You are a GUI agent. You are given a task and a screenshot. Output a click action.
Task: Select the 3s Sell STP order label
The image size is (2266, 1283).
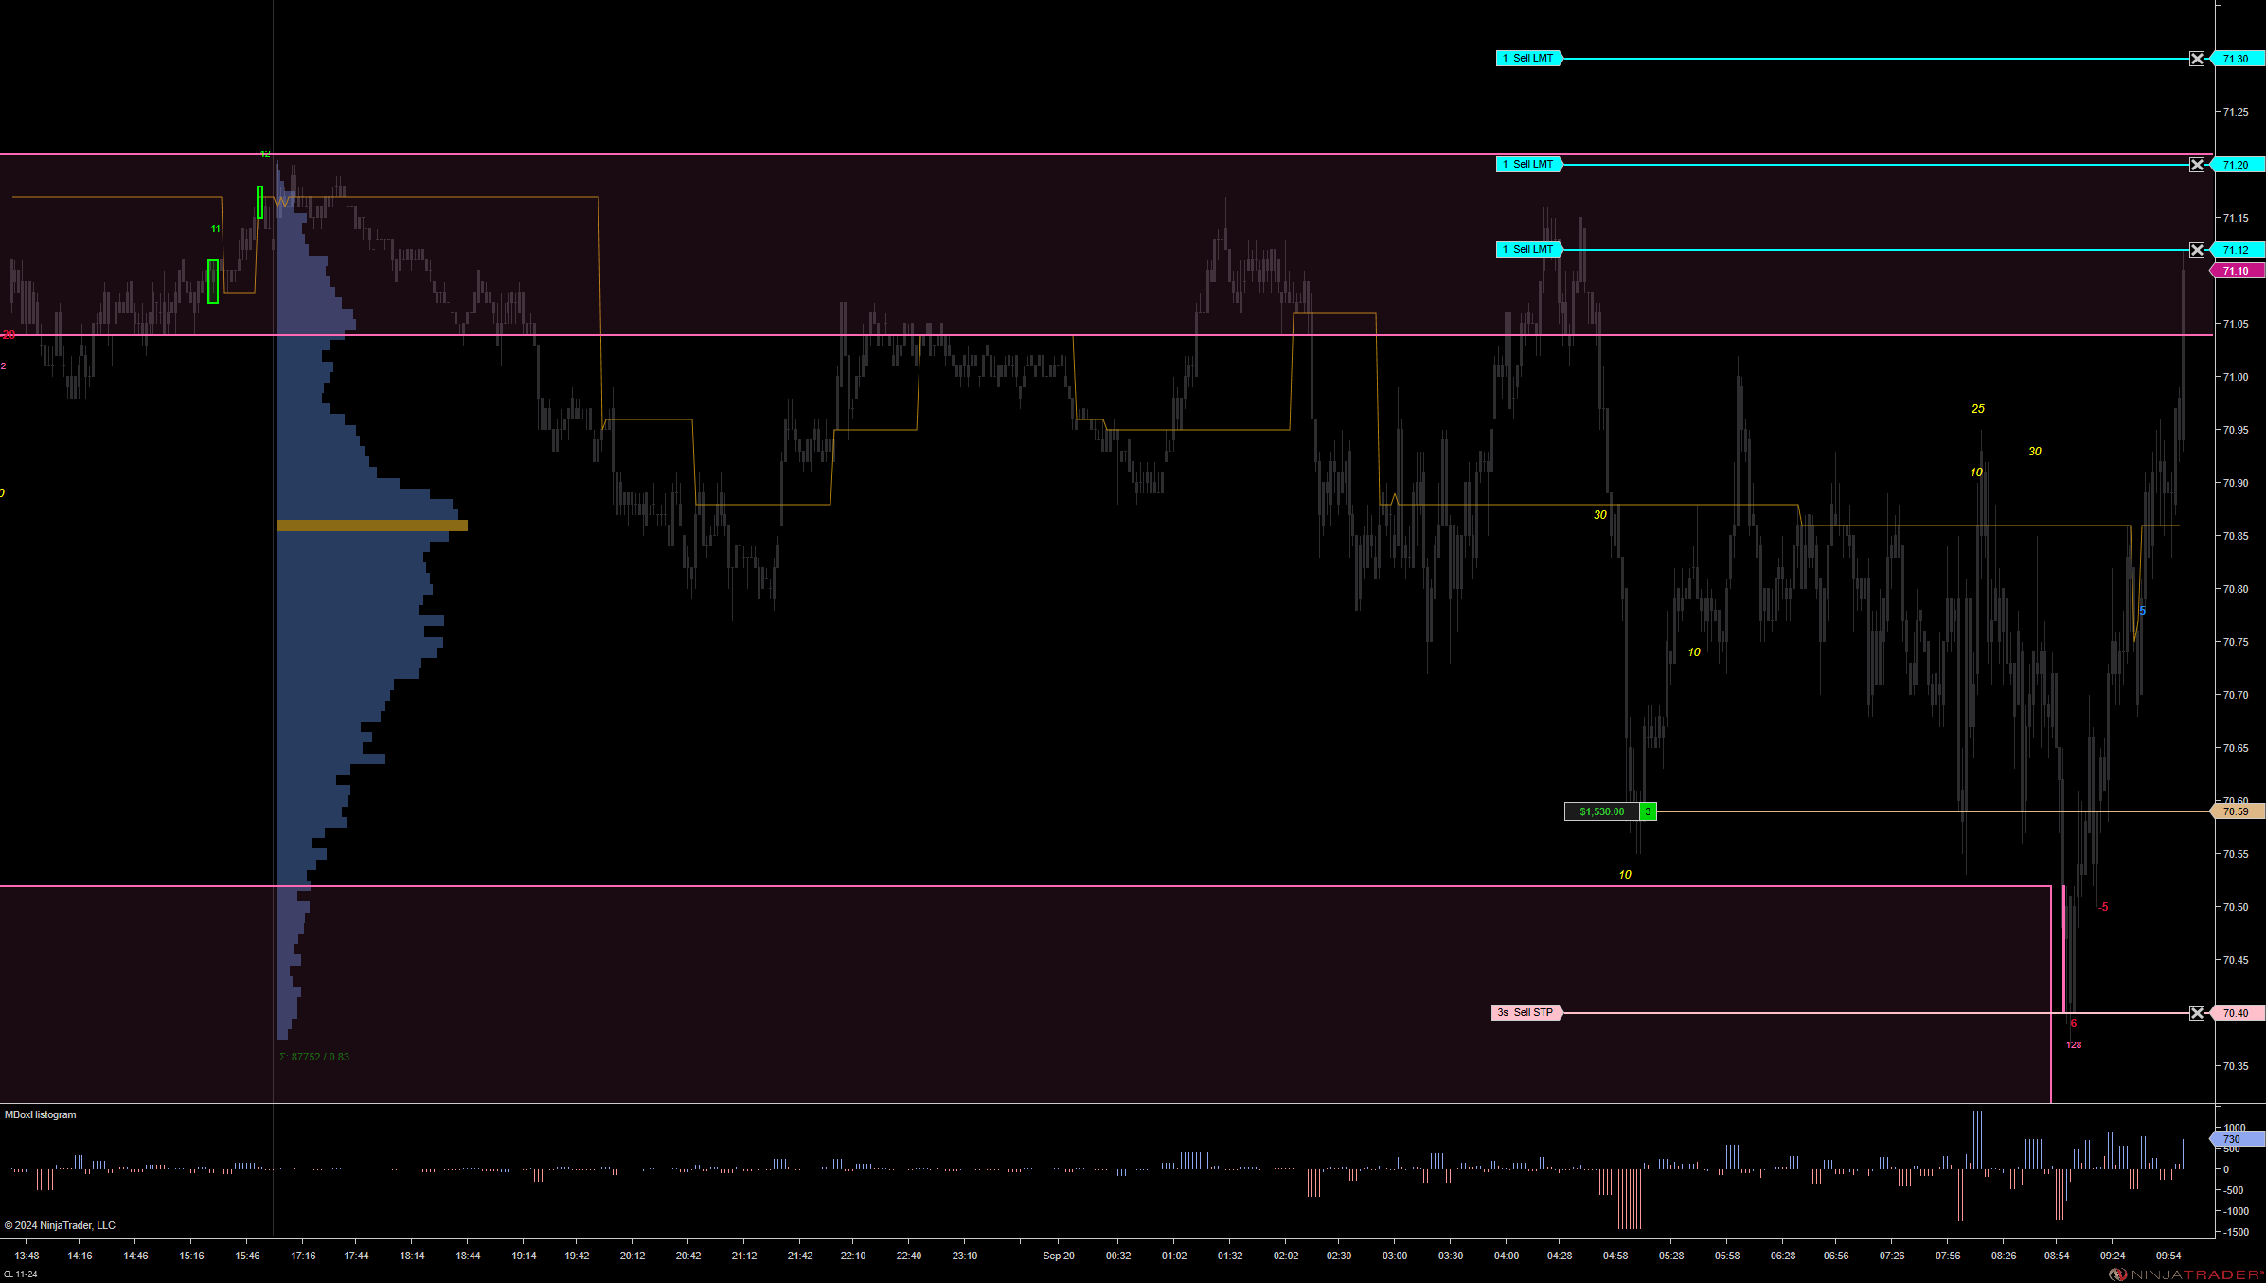click(1526, 1013)
